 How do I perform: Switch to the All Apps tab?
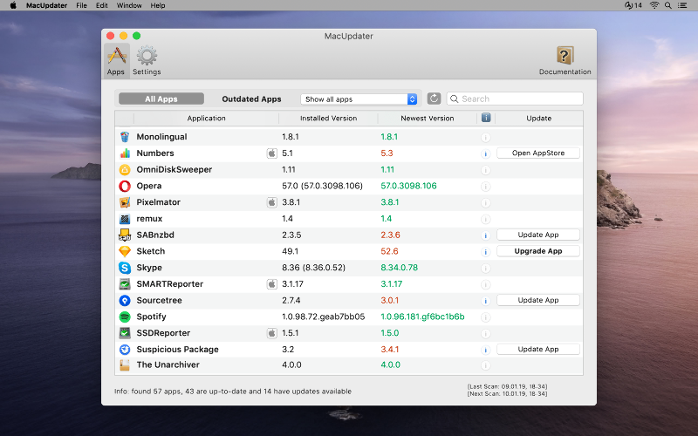click(x=161, y=99)
